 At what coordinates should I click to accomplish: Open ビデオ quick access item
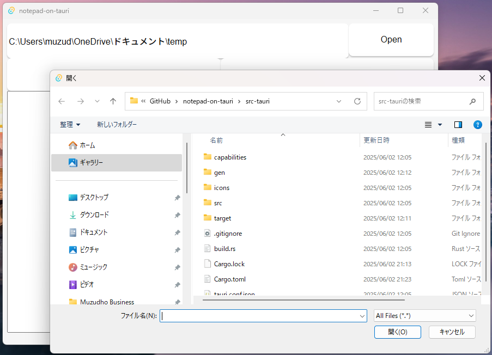coord(117,284)
